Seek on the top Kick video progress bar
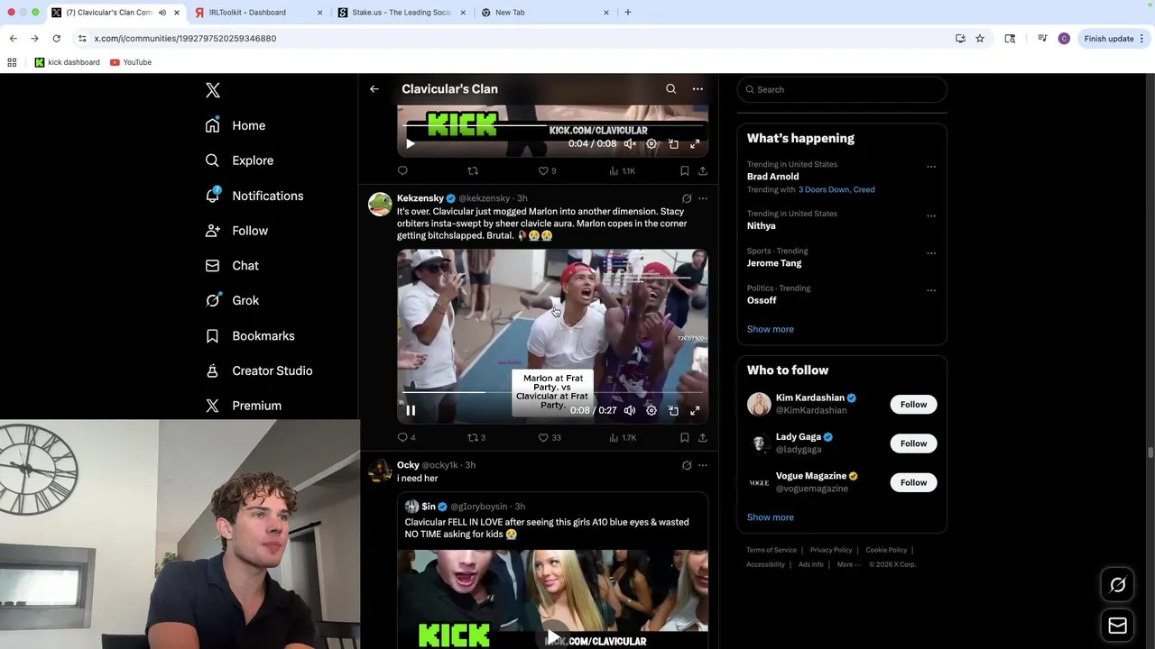1155x649 pixels. 552,126
